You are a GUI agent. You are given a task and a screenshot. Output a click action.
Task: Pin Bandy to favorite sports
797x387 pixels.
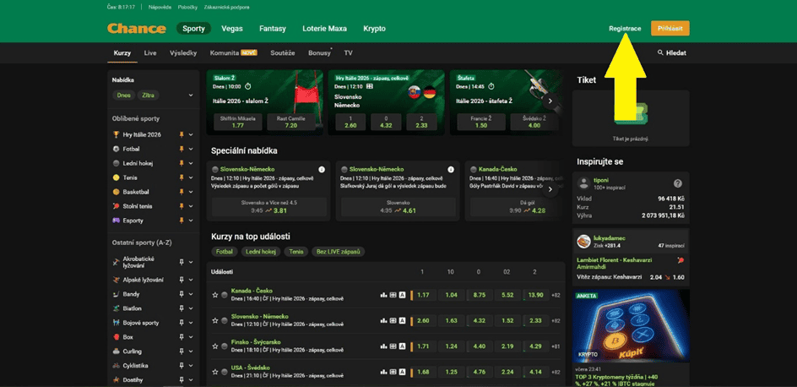point(182,294)
